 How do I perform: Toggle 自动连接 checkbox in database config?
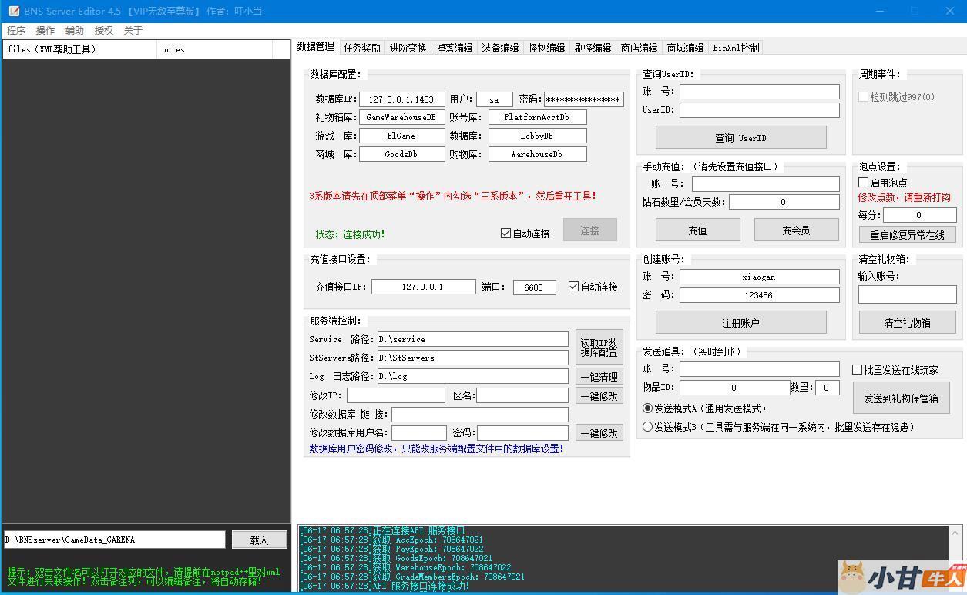click(506, 234)
